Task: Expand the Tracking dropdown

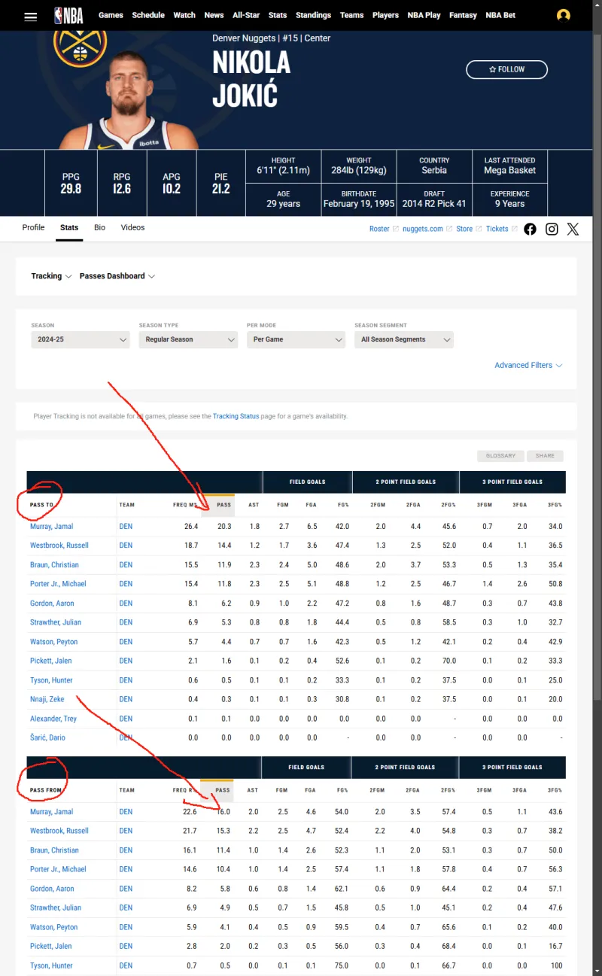Action: 51,276
